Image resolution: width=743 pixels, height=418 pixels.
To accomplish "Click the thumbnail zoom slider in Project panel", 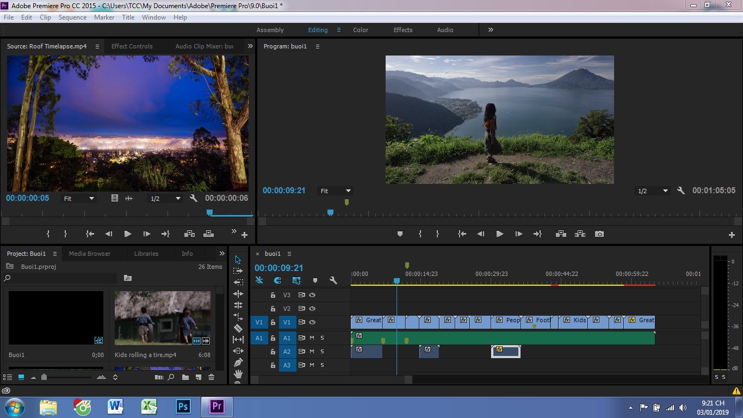I will (x=44, y=377).
